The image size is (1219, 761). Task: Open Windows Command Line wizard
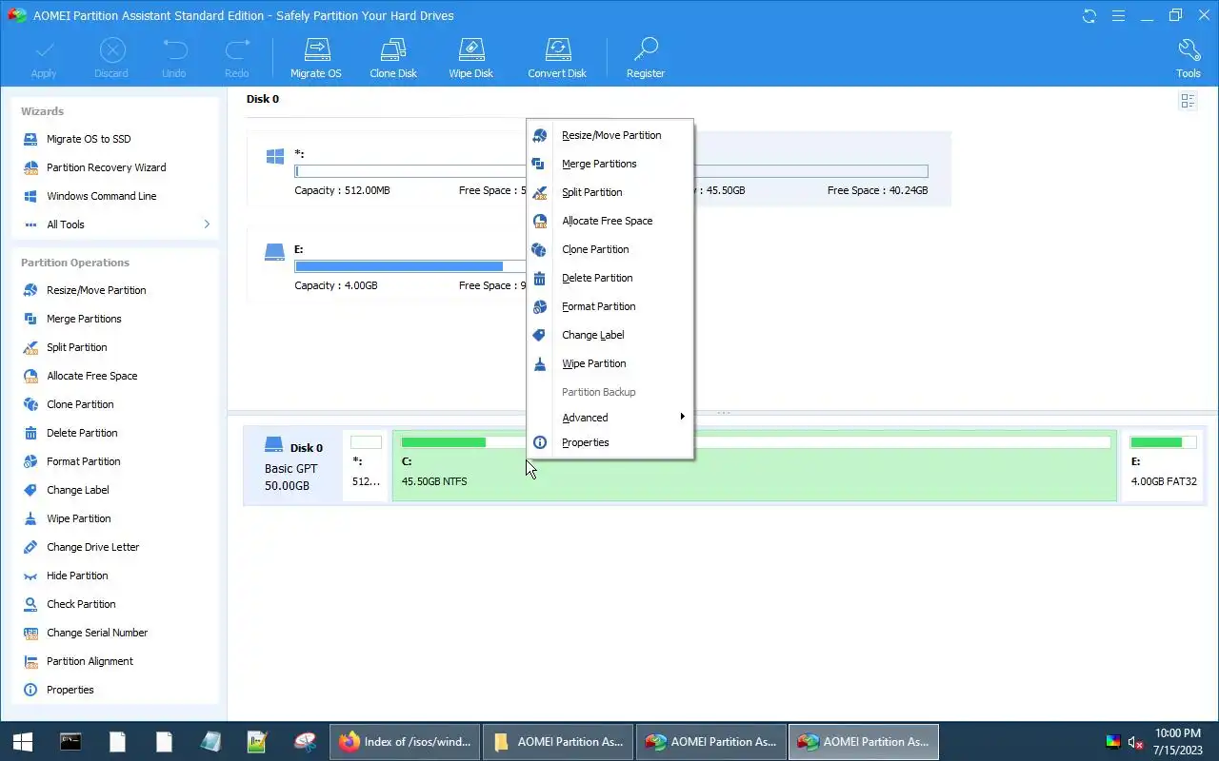coord(101,196)
